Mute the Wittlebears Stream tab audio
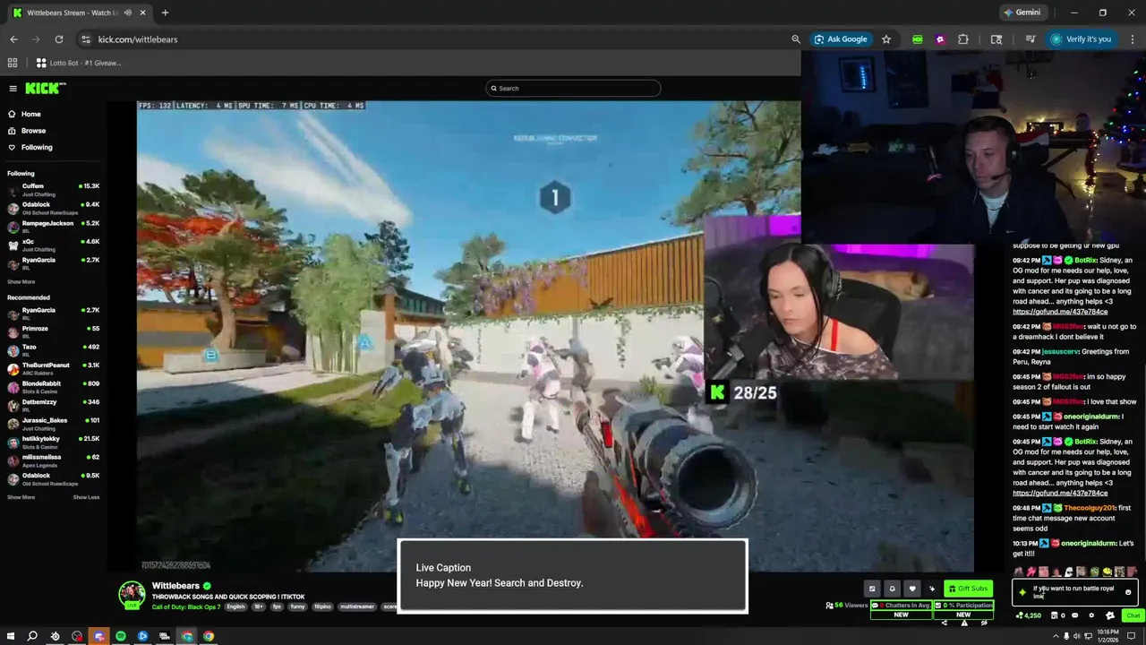 coord(128,13)
